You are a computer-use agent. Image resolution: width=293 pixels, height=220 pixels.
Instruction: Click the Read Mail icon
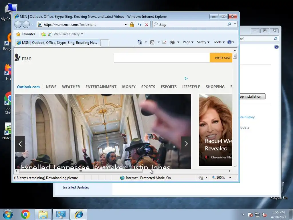[x=164, y=42]
